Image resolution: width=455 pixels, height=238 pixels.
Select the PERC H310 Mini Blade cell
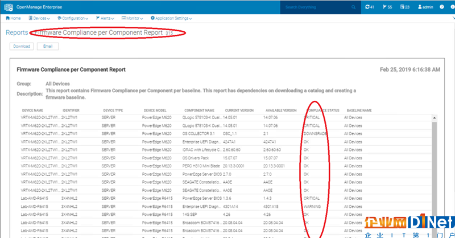coord(201,166)
